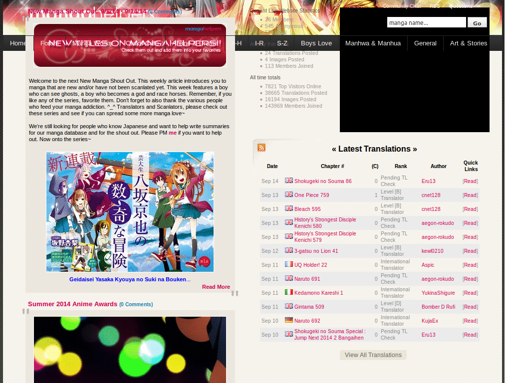Viewport: 511px width, 383px height.
Task: Click the UK flag icon next to Kenichi 580
Action: click(x=289, y=222)
